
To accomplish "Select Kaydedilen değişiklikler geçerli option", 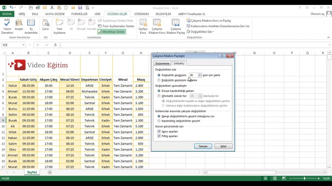I will [159, 121].
